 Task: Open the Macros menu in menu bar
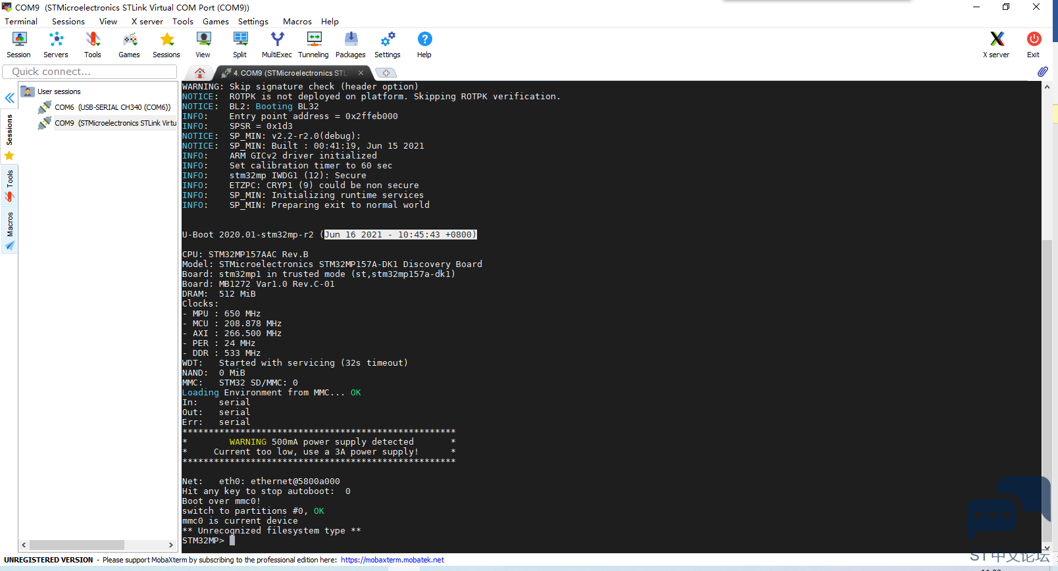297,22
